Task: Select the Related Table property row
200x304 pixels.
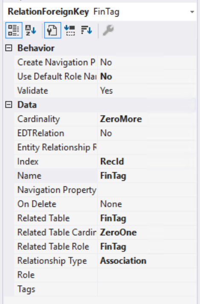Action: [x=105, y=218]
